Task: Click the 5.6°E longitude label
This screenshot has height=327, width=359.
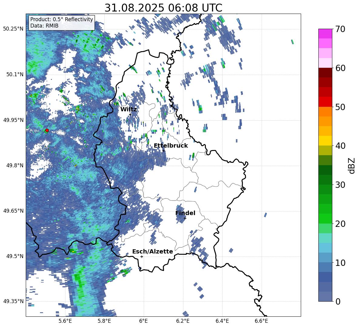Action: pyautogui.click(x=65, y=321)
